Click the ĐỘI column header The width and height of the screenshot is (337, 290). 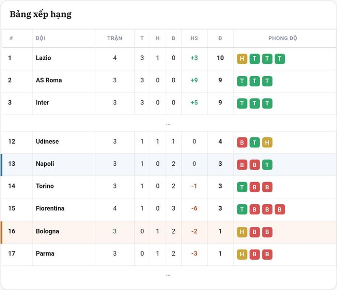coord(40,38)
